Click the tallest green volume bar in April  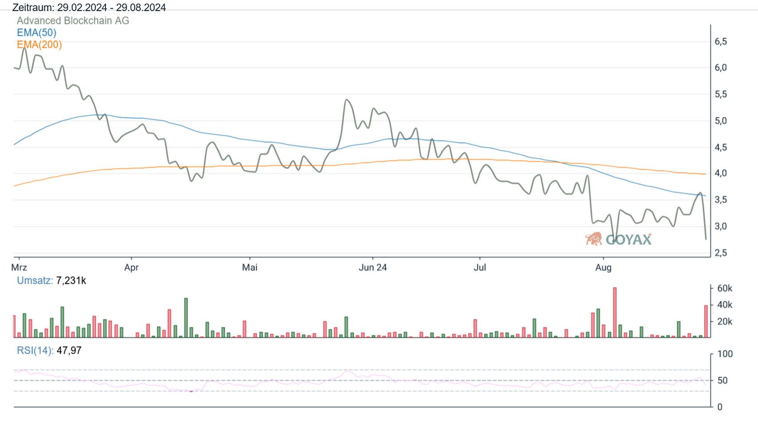pyautogui.click(x=186, y=318)
